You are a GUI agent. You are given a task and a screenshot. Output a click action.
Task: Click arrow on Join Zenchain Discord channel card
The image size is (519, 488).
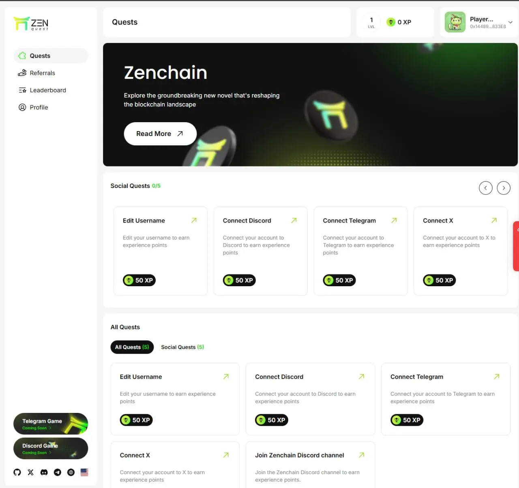point(361,455)
